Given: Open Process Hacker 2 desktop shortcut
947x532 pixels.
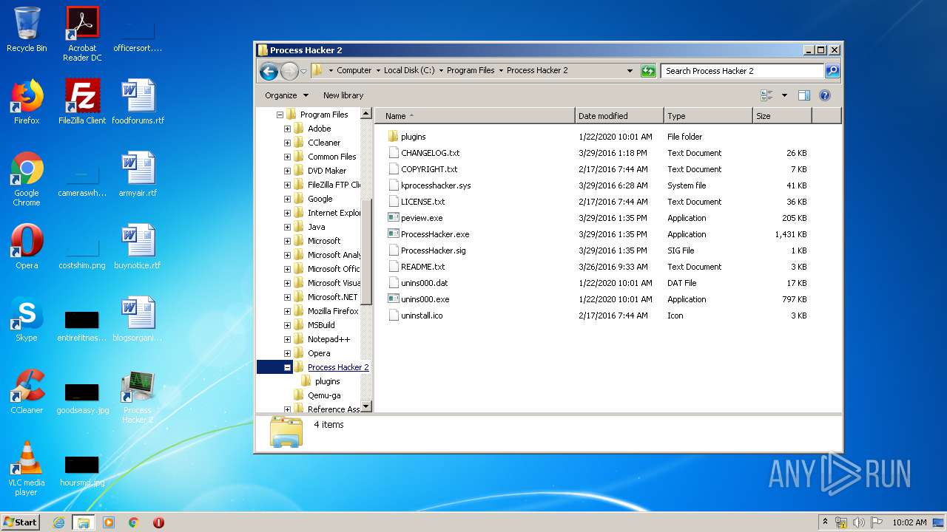Looking at the screenshot, I should tap(138, 396).
